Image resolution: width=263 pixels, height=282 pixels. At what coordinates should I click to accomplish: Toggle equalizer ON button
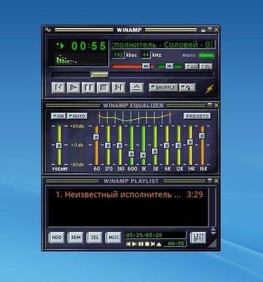(58, 116)
